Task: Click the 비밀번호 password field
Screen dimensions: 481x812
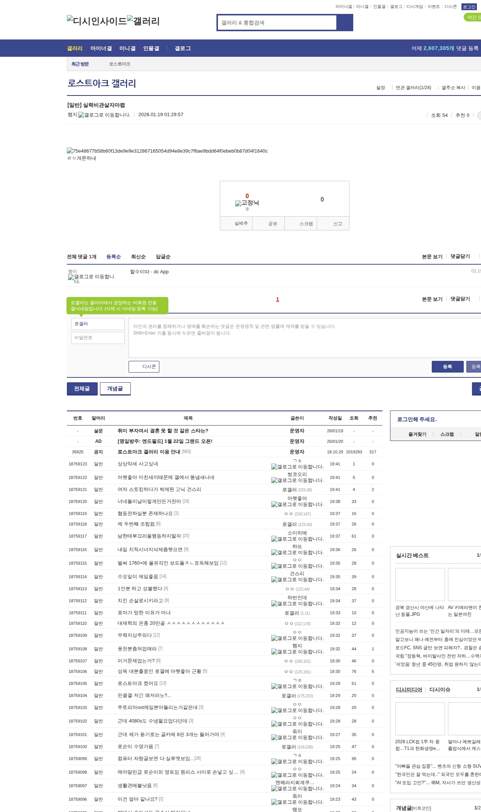Action: tap(98, 338)
